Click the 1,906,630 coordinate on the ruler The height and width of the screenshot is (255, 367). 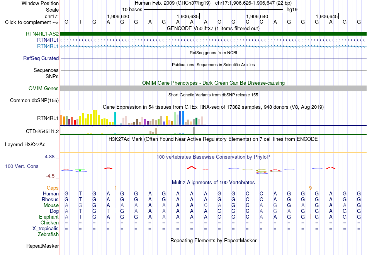click(x=118, y=16)
